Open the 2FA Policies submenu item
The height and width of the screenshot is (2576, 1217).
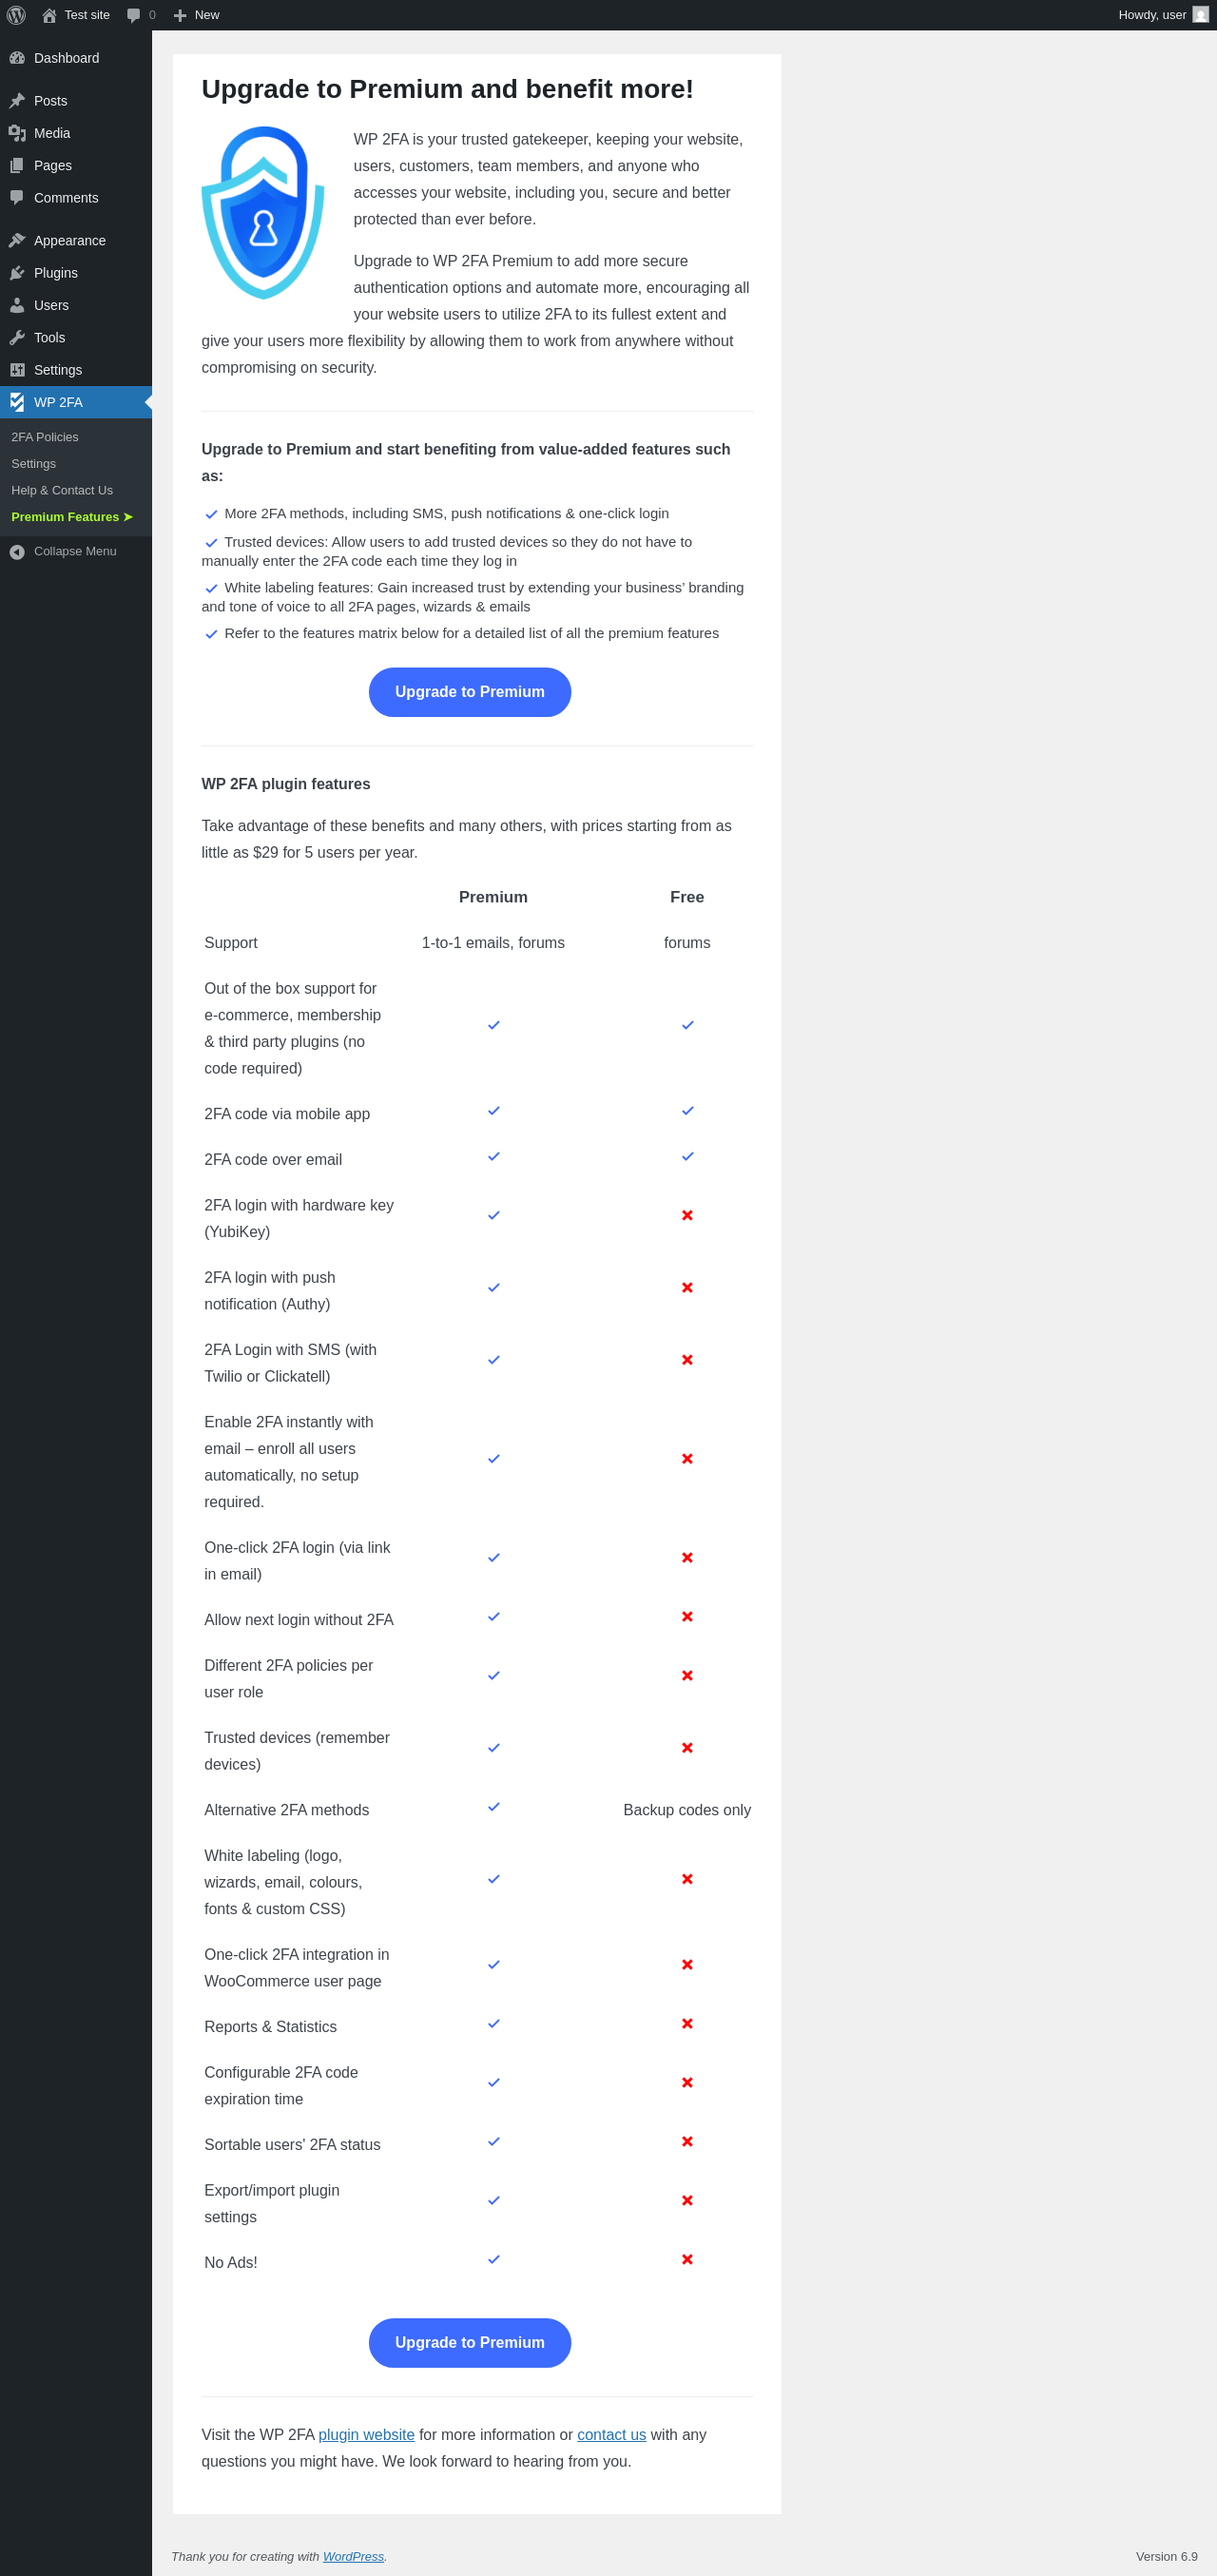(45, 437)
